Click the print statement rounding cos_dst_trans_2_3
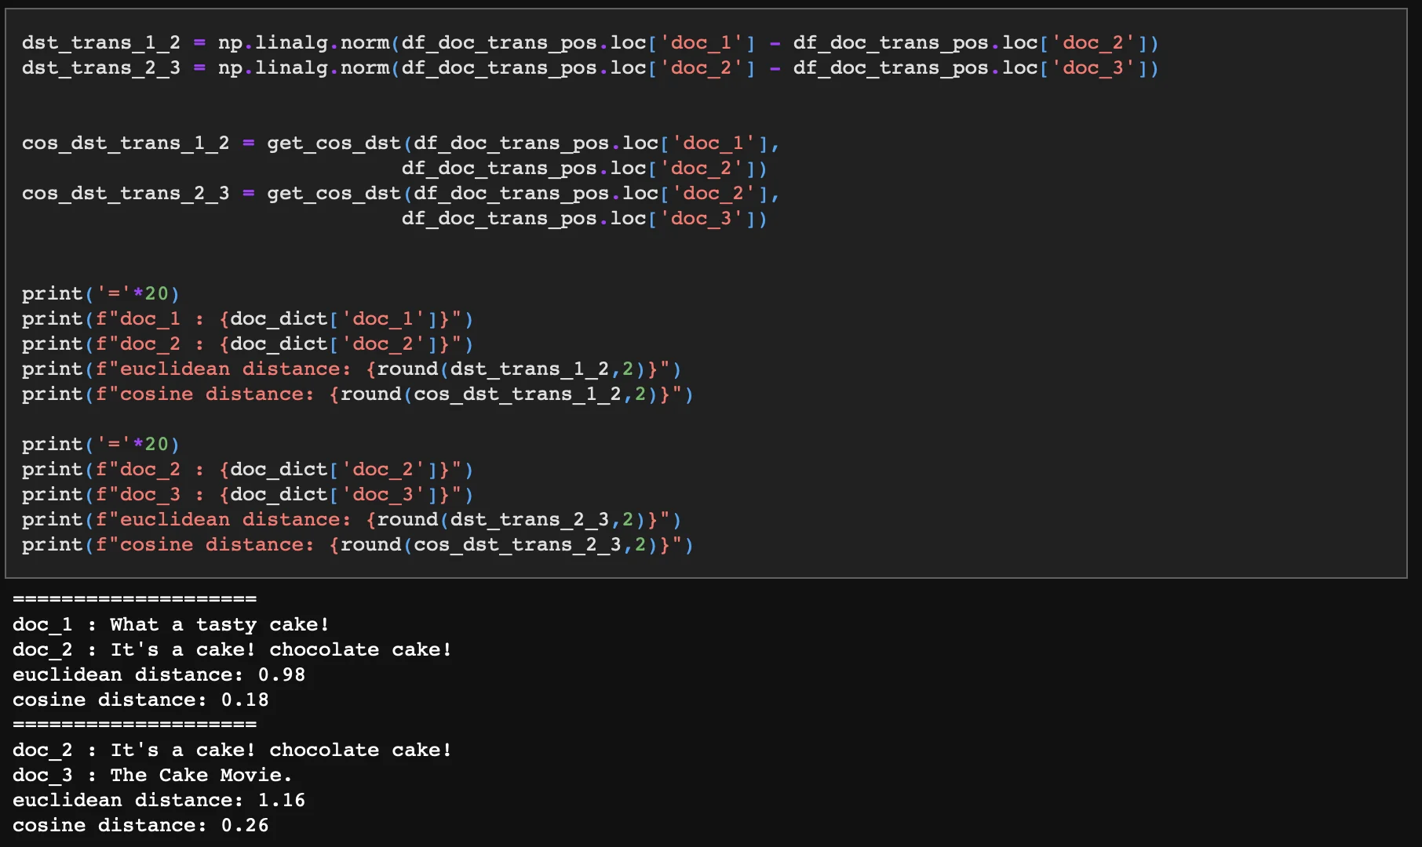Screen dimensions: 1422x847 [357, 545]
